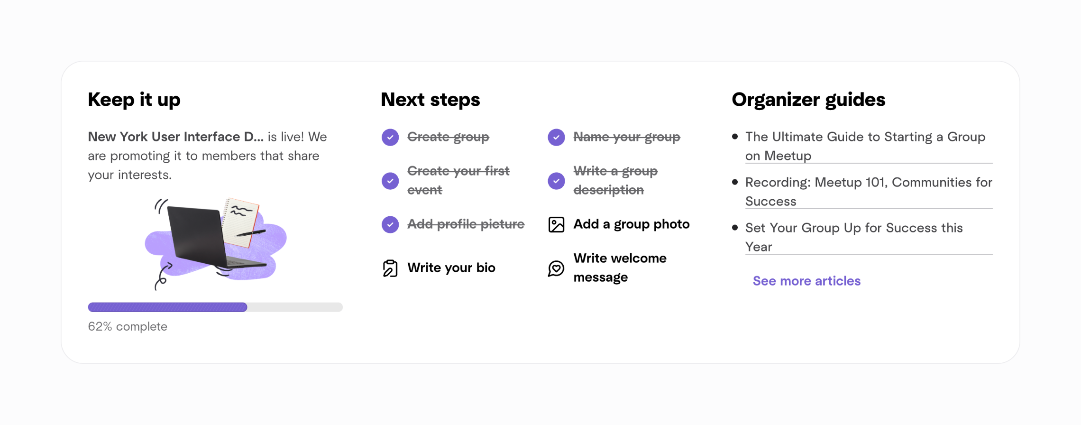Click the Write a group description checkmark
The image size is (1081, 425).
[556, 181]
